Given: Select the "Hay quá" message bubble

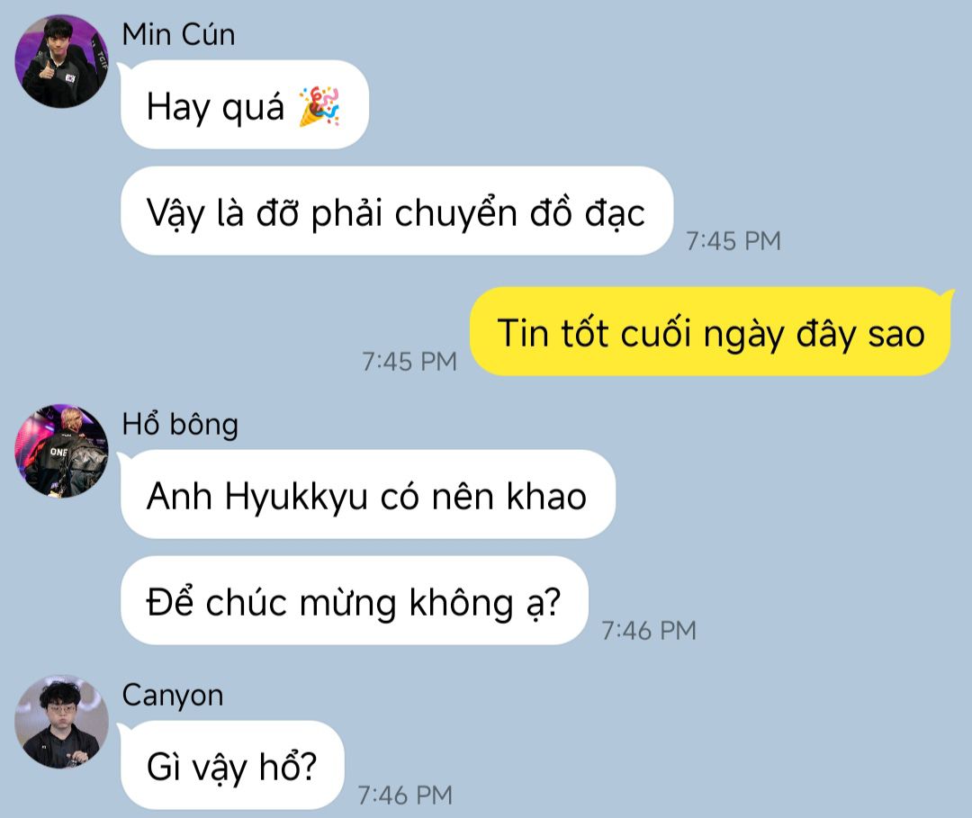Looking at the screenshot, I should (245, 104).
